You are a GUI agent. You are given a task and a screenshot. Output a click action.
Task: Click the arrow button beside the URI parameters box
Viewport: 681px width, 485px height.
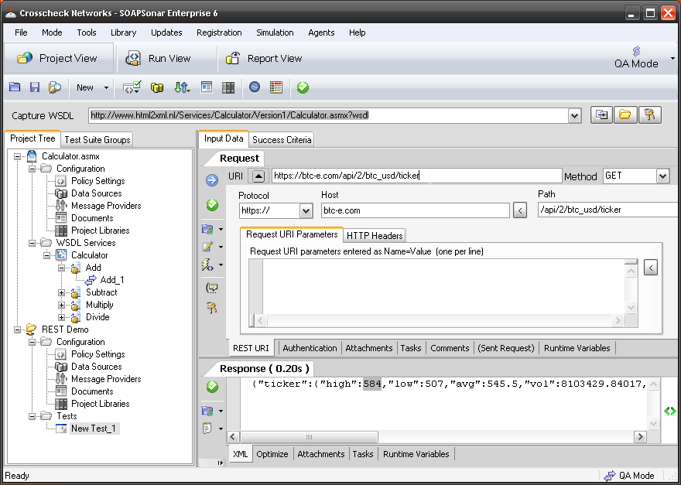(x=650, y=268)
